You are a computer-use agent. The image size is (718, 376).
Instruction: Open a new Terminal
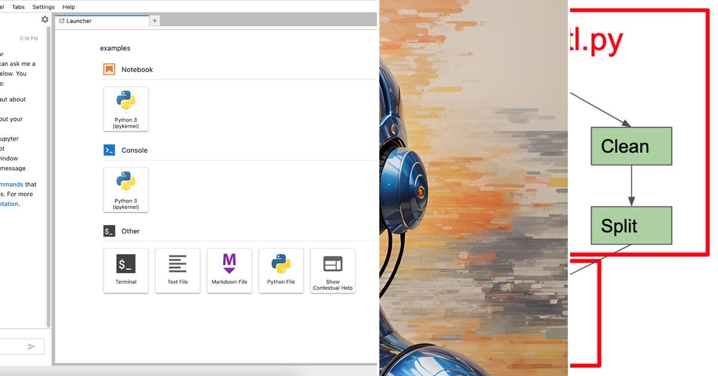point(126,270)
